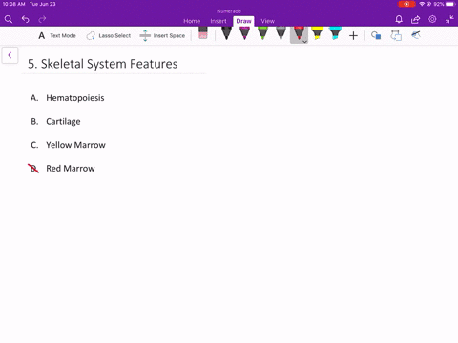This screenshot has height=343, width=458.
Task: Click the Yellow Marrow list item
Action: [75, 145]
